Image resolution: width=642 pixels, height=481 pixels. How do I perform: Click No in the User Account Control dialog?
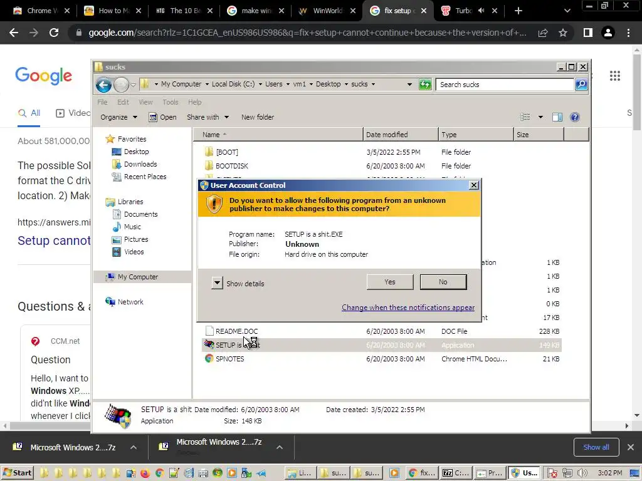point(443,282)
